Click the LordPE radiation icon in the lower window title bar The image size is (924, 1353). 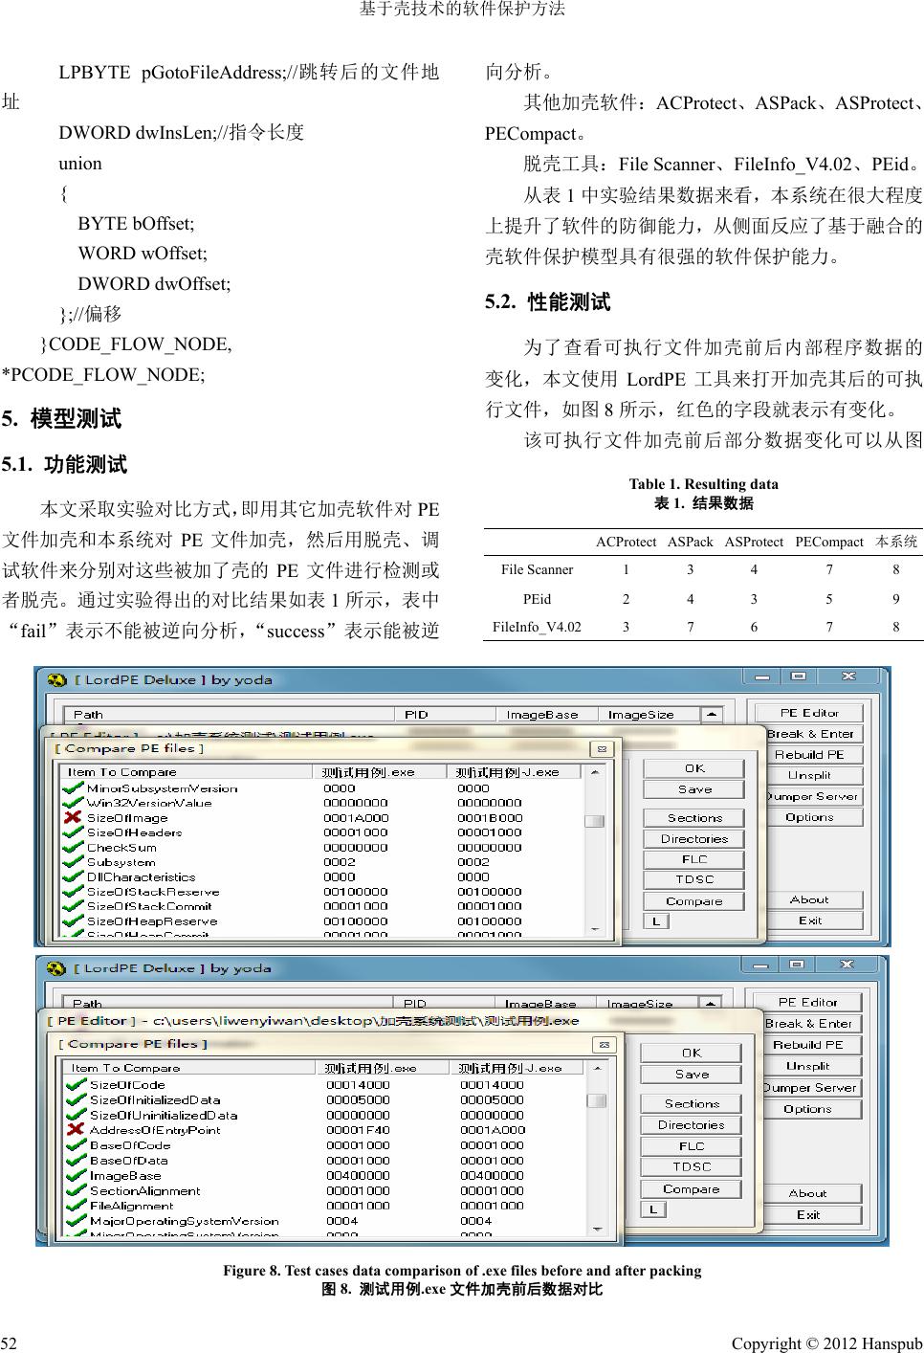click(57, 968)
